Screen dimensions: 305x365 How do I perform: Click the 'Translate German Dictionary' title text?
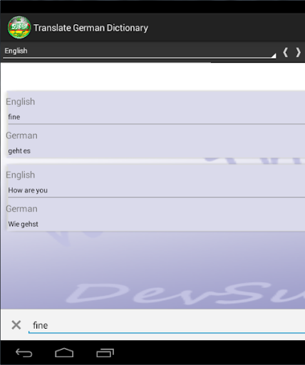(91, 28)
